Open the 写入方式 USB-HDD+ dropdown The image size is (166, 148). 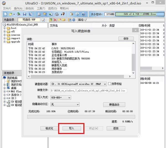(x=69, y=98)
